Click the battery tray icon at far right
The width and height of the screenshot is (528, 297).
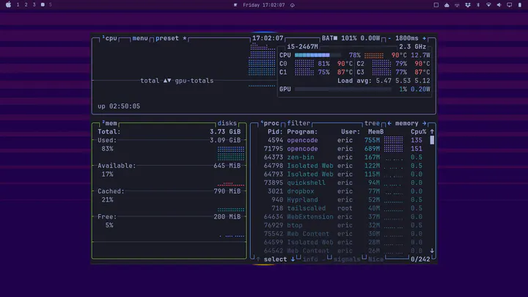click(520, 5)
